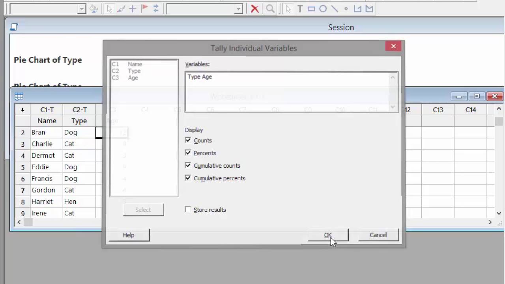Click the paint bucket icon beside the first dropdown
Viewport: 505px width, 284px height.
pyautogui.click(x=94, y=9)
